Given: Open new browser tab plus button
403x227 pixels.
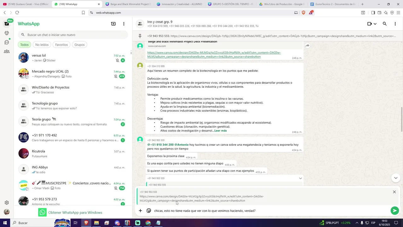Looking at the screenshot, I should click(362, 4).
